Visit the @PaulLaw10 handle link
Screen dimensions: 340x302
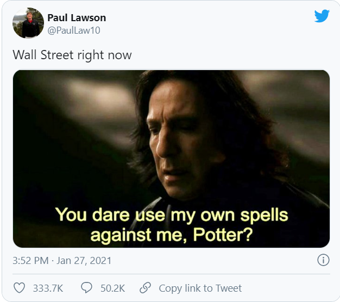coord(73,30)
